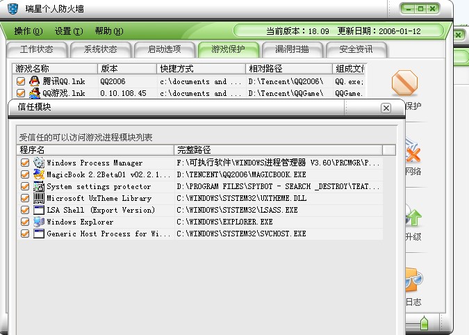
Task: Sort by 相对路径 column header
Action: pyautogui.click(x=289, y=69)
